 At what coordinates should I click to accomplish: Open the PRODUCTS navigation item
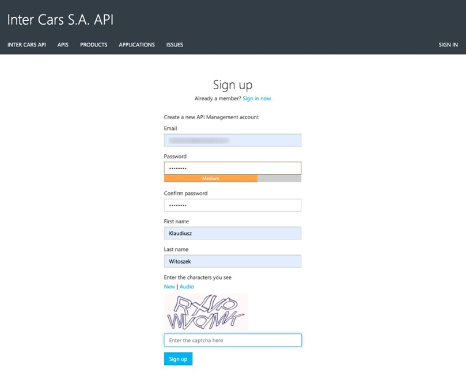pos(93,45)
